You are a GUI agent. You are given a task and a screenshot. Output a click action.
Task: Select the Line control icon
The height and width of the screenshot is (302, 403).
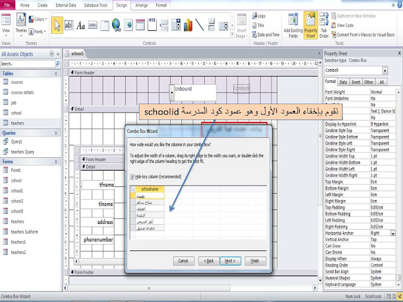click(200, 25)
